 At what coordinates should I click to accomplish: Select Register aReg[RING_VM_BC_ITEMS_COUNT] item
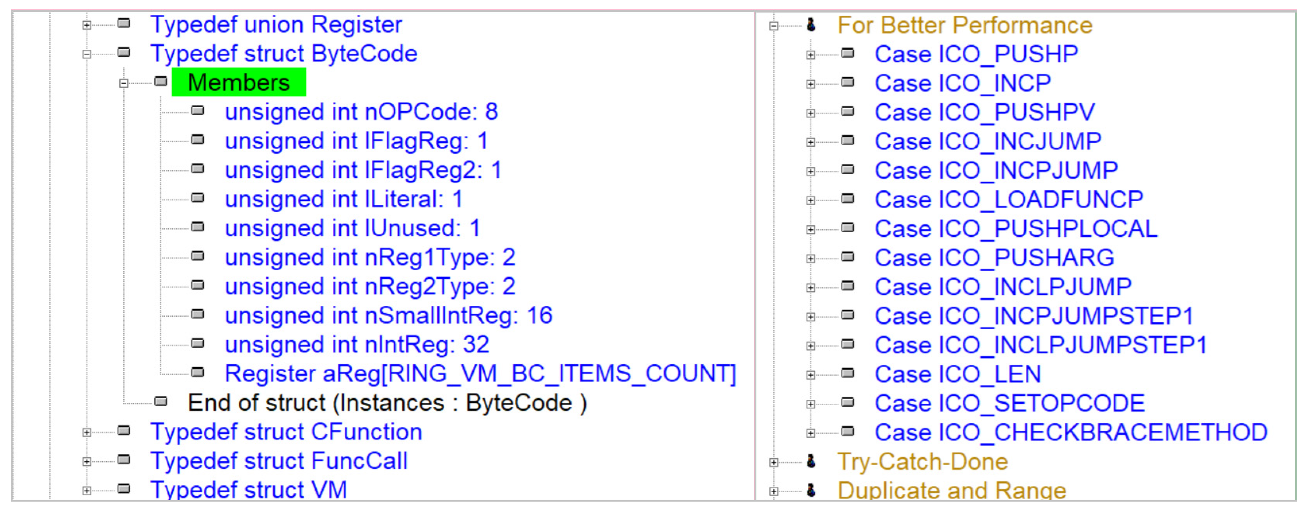pyautogui.click(x=480, y=374)
